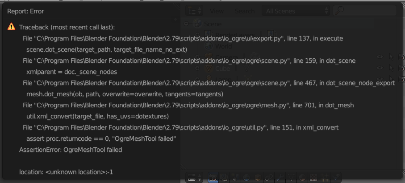Viewport: 405px width, 183px height.
Task: Click 'Traceback (most recent call last):' line
Action: [67, 27]
